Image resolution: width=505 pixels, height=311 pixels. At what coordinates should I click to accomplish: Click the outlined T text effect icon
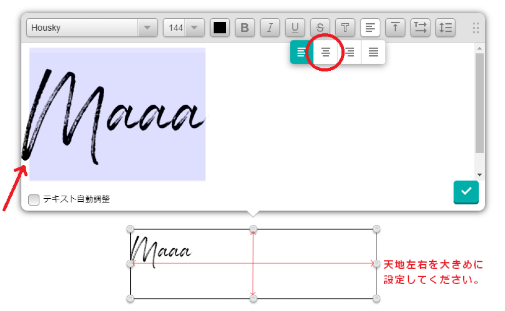coord(345,28)
